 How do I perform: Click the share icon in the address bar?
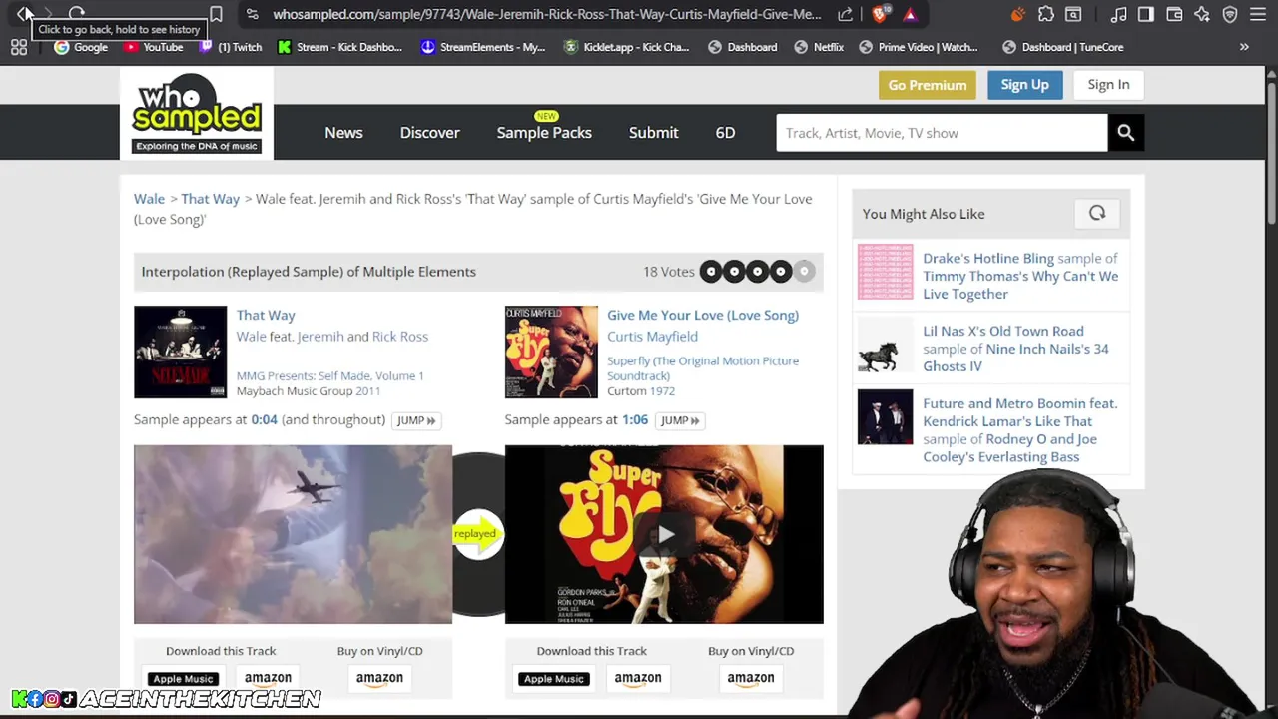(846, 14)
